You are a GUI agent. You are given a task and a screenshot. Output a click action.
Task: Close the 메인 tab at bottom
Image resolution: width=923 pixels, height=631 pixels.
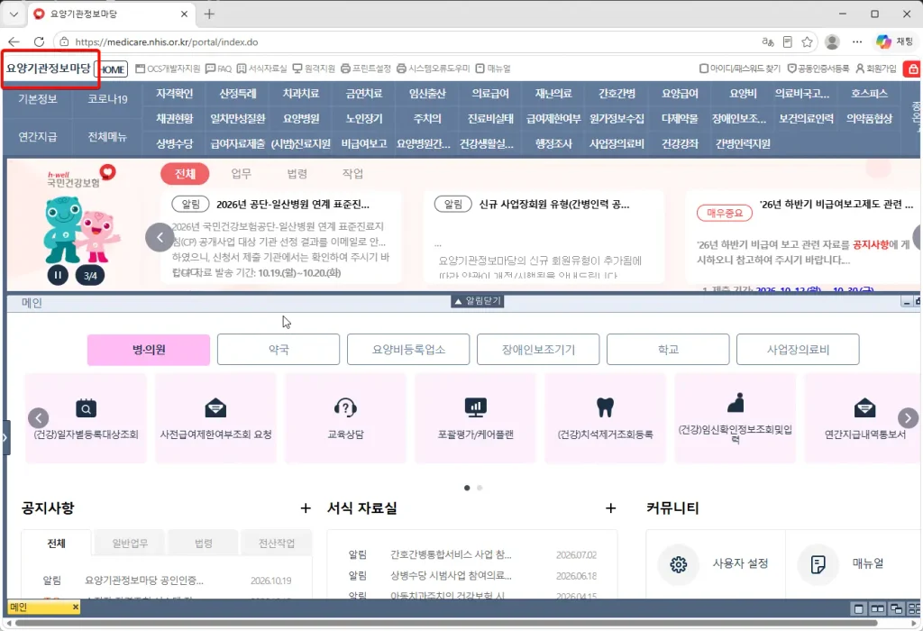pyautogui.click(x=76, y=607)
